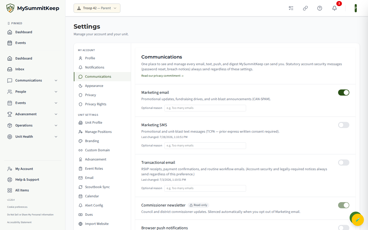The width and height of the screenshot is (368, 230).
Task: Open Advancement unit settings
Action: point(102,159)
